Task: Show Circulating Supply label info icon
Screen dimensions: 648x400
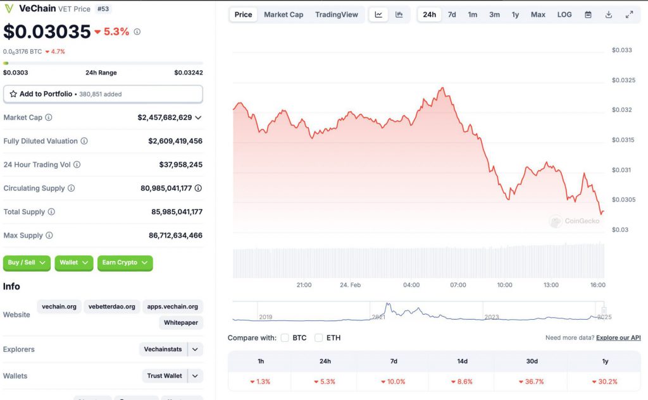Action: [x=71, y=188]
